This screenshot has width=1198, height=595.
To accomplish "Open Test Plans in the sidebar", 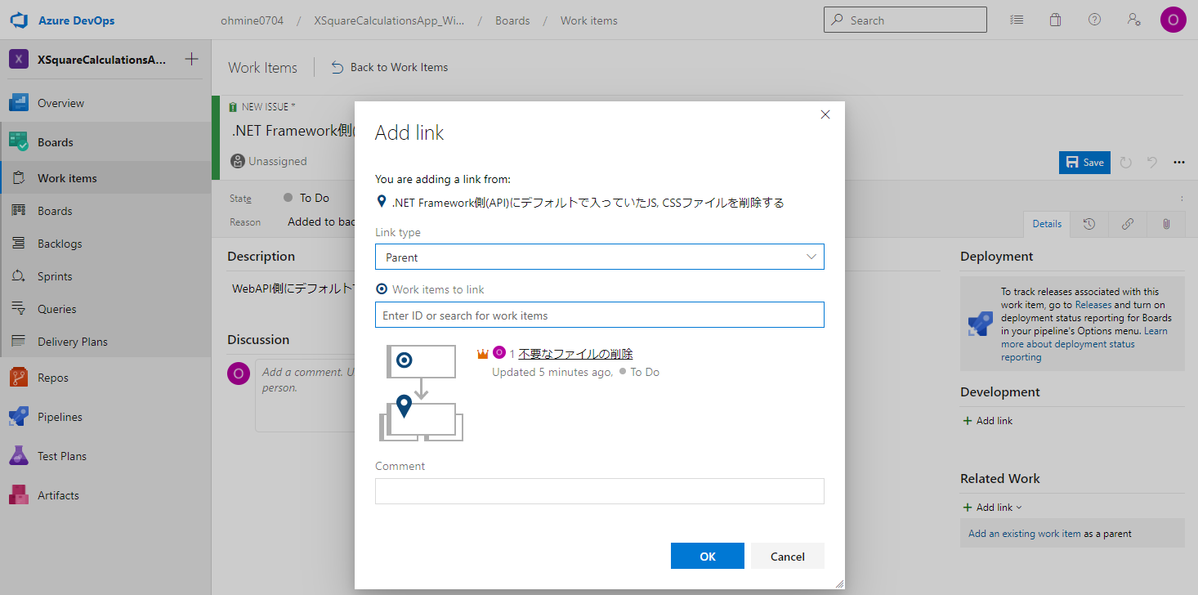I will (x=105, y=456).
